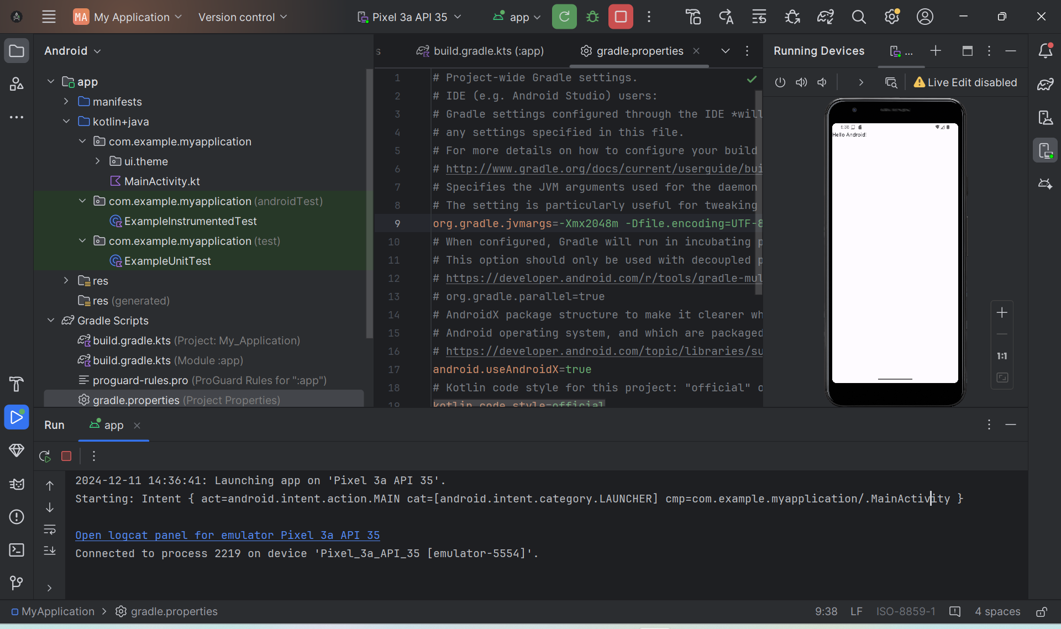1061x629 pixels.
Task: Open the Pixel 3a API 35 device dropdown
Action: click(409, 17)
